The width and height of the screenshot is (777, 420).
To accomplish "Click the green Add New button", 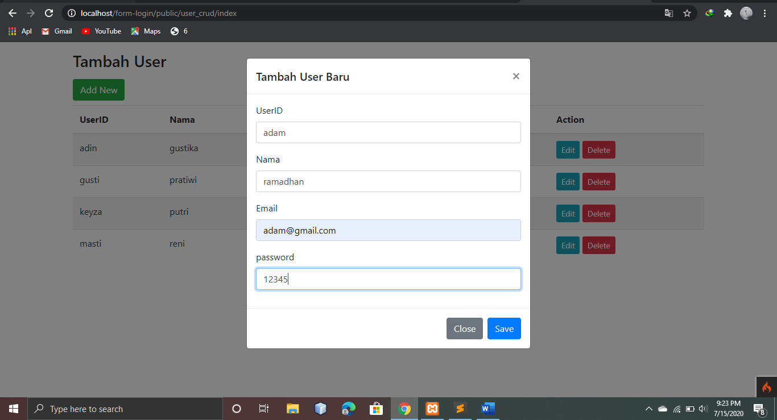I will click(x=98, y=90).
